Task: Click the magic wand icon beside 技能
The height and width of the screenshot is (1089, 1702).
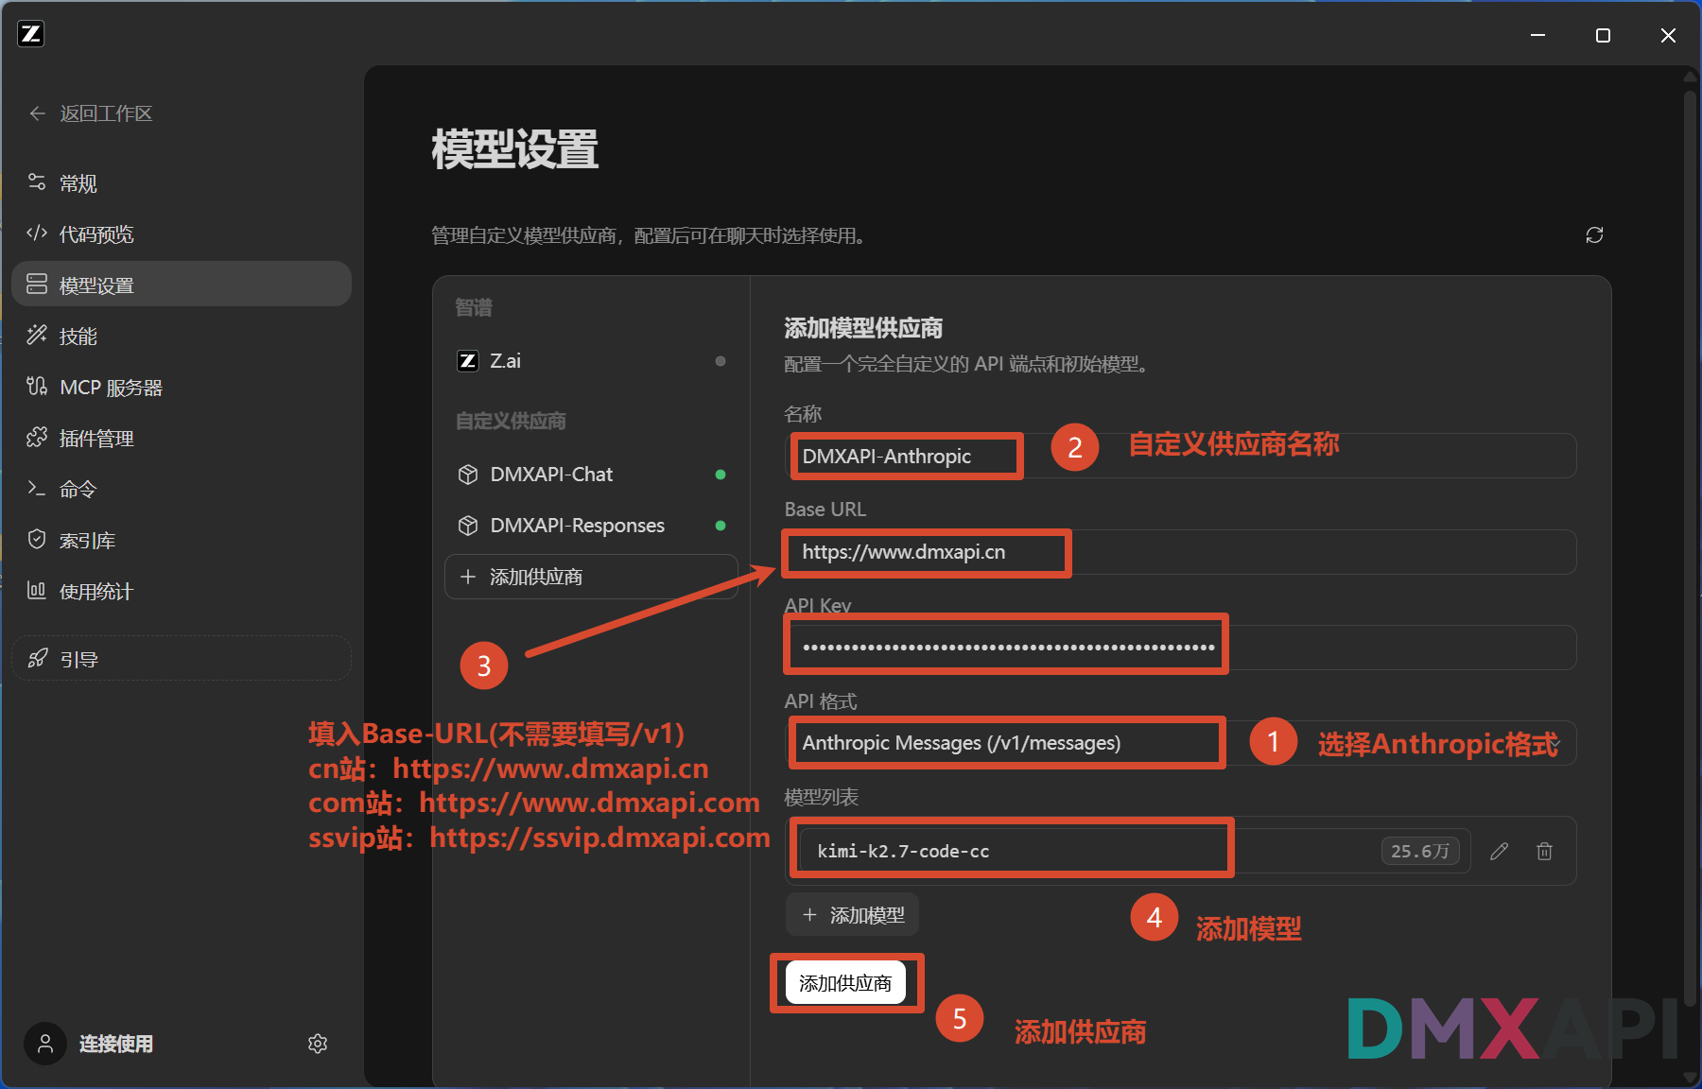Action: (37, 335)
